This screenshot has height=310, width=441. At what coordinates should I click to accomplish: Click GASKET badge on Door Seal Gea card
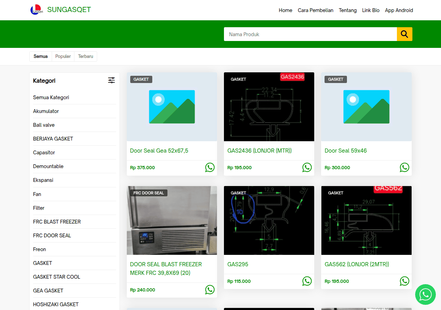[x=141, y=79]
